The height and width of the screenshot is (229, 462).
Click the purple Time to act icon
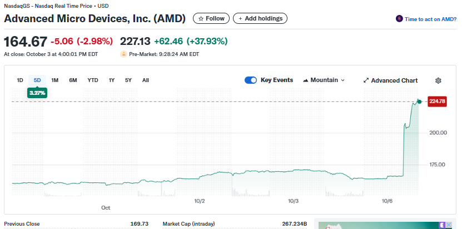[399, 19]
